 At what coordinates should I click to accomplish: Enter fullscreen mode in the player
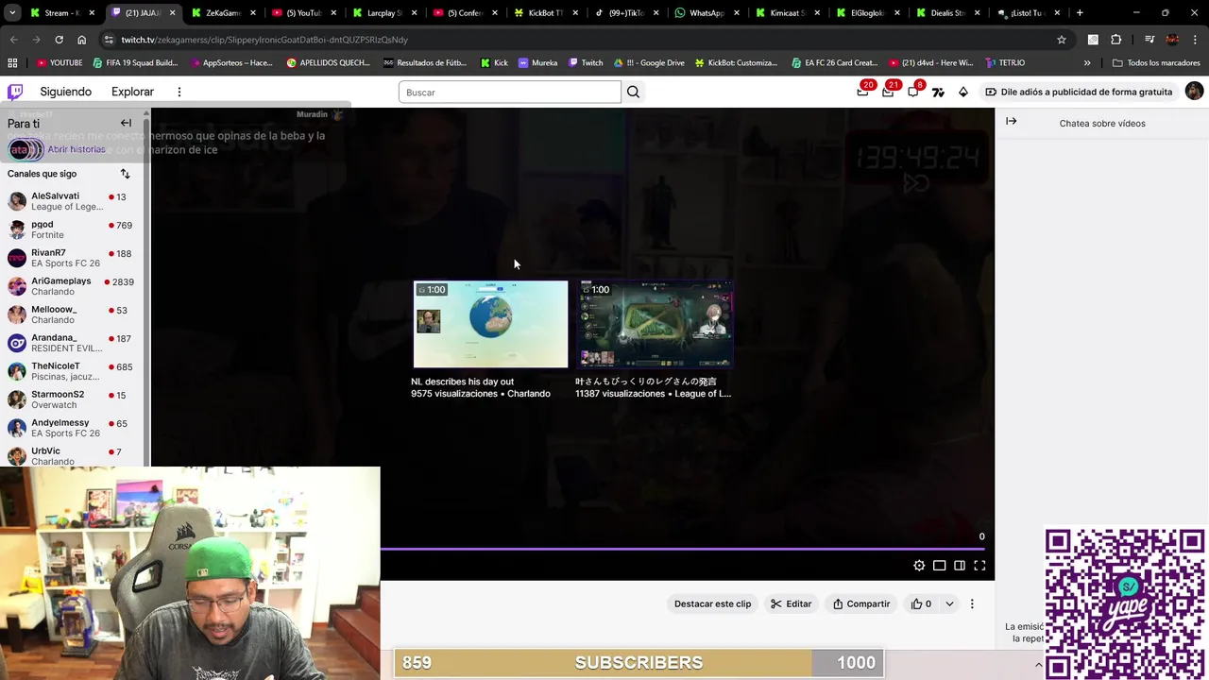[979, 566]
